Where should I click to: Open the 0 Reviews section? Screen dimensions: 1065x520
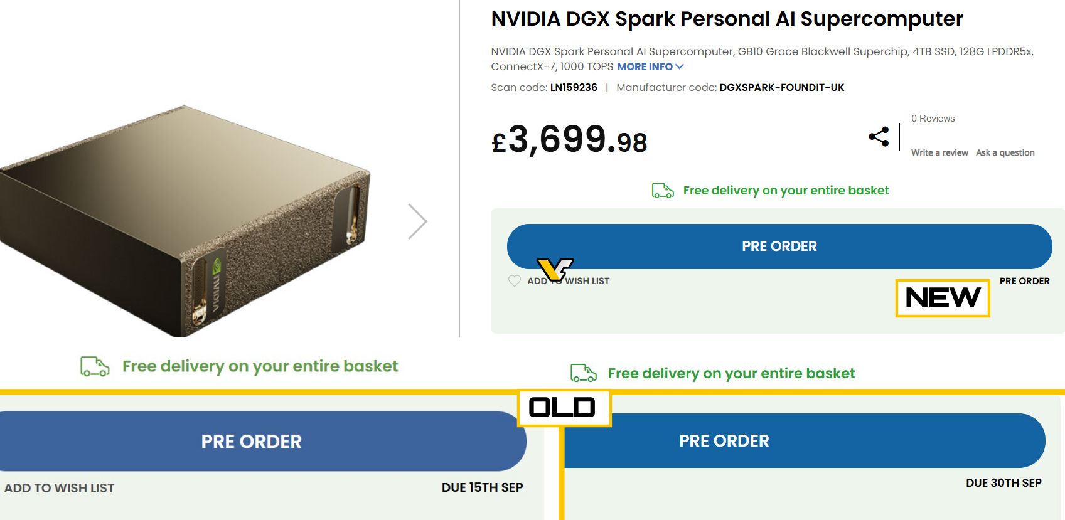point(933,119)
